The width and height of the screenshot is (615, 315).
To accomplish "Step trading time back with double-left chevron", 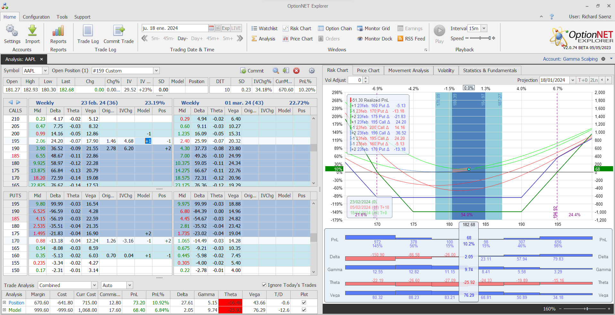I will [145, 38].
